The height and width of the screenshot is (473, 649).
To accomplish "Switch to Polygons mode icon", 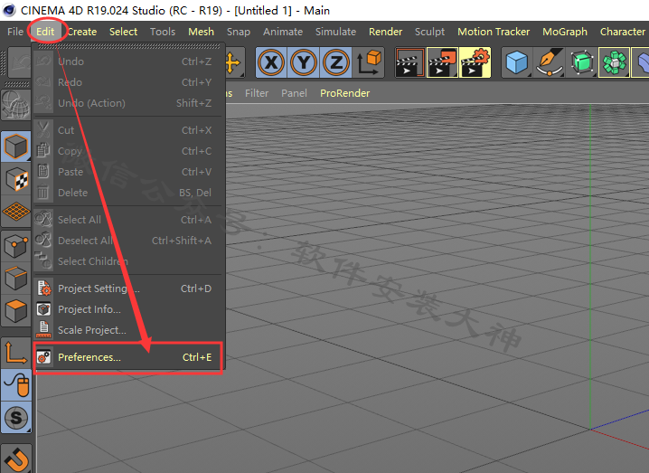I will click(15, 310).
